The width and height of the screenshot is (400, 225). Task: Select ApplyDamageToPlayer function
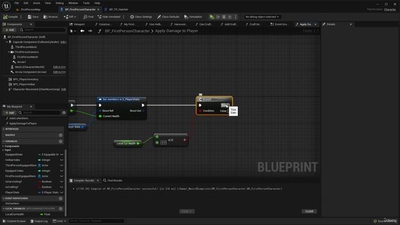point(23,123)
